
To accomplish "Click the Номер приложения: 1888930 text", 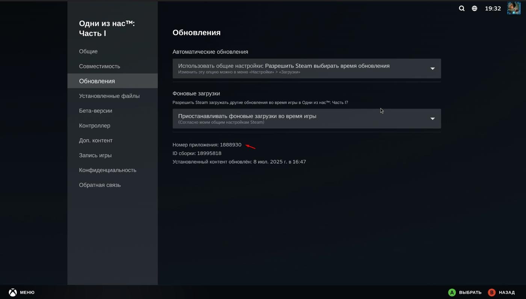I will [x=207, y=145].
